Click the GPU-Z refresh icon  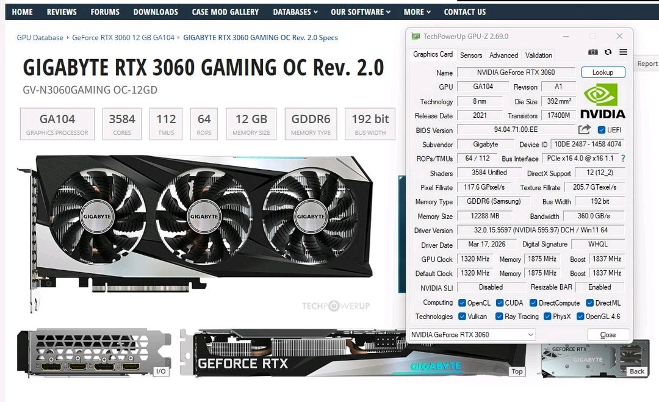(x=608, y=52)
